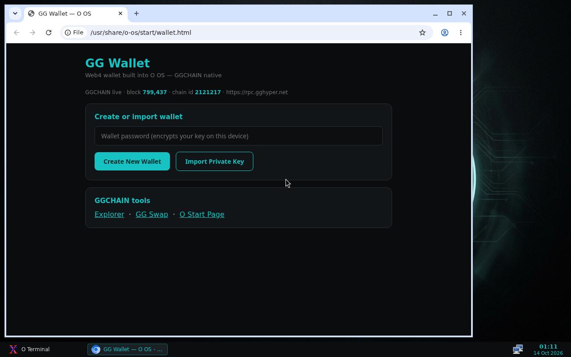Viewport: 571px width, 357px height.
Task: Bookmark this page with the star
Action: [x=422, y=33]
